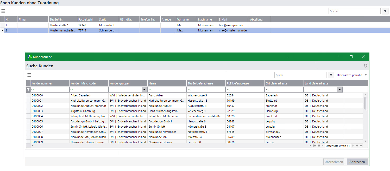Go to first record in pager

(x=315, y=146)
